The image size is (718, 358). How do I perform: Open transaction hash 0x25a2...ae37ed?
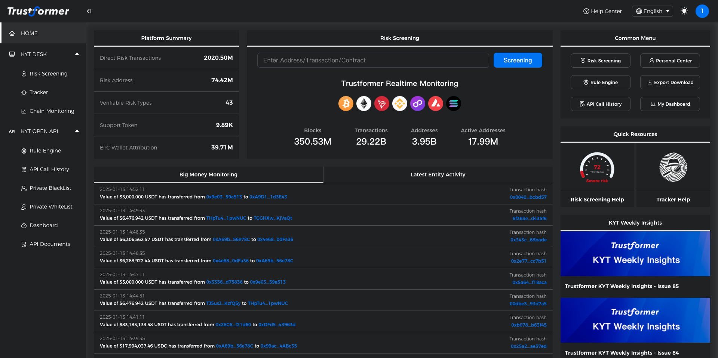tap(528, 346)
